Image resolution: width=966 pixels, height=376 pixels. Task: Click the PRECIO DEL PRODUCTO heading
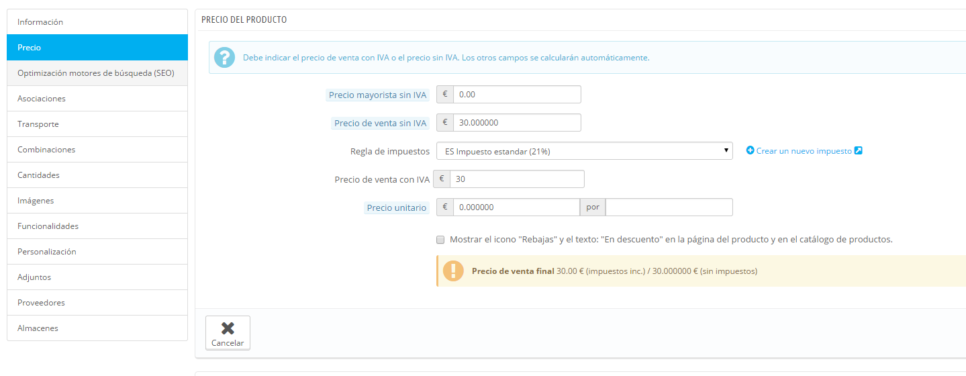[x=244, y=20]
